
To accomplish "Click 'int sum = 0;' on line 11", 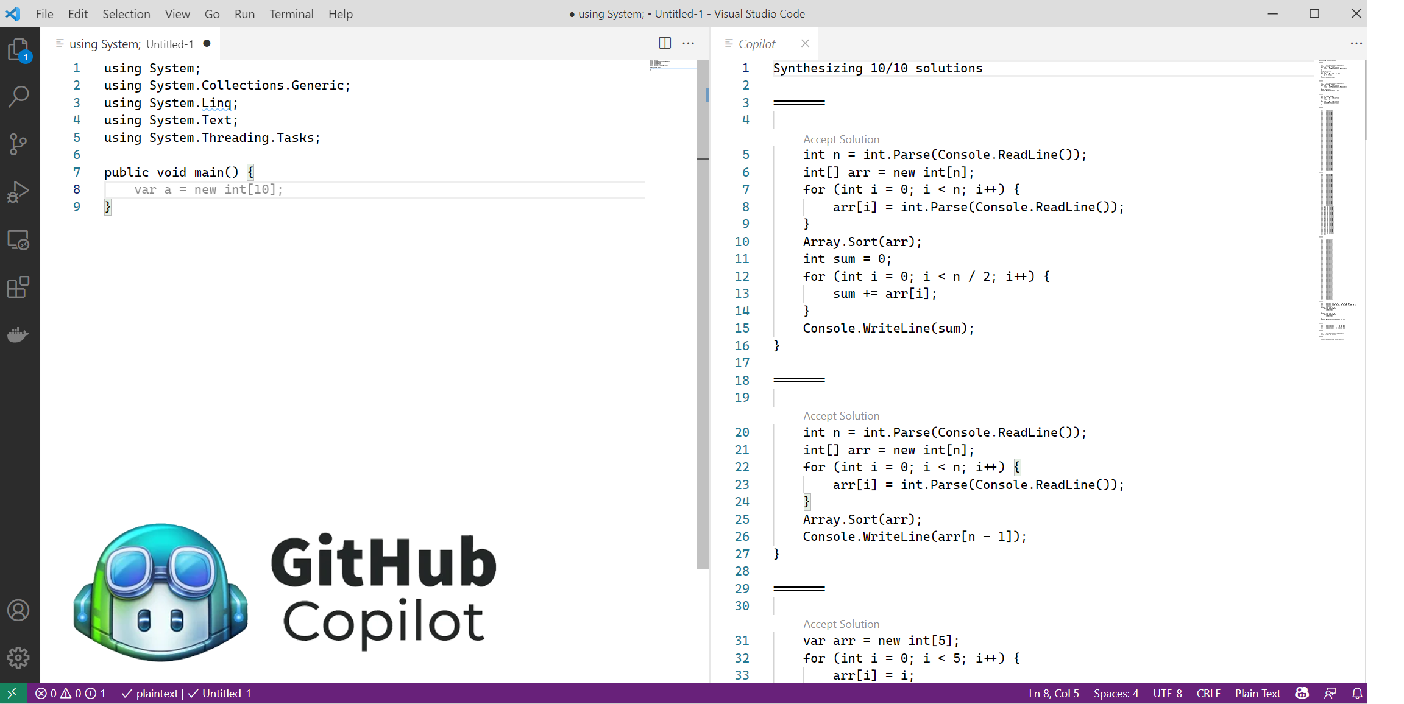I will [x=847, y=259].
